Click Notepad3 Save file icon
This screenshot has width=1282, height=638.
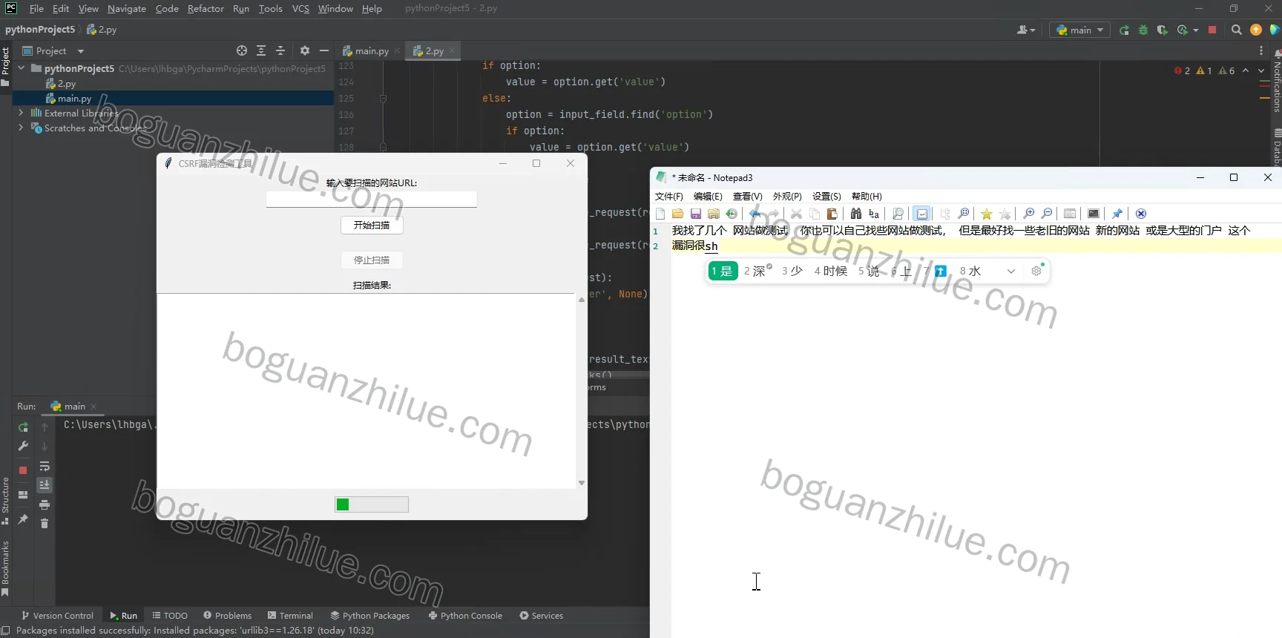(x=696, y=214)
